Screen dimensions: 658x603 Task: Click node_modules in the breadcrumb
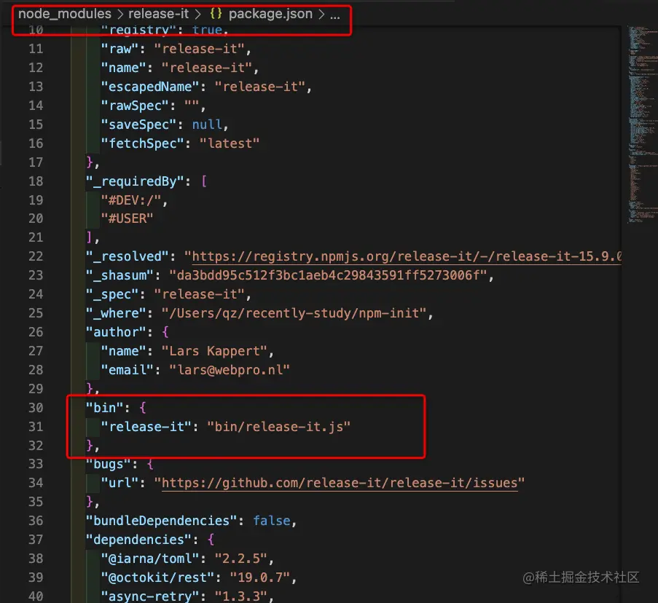(65, 14)
